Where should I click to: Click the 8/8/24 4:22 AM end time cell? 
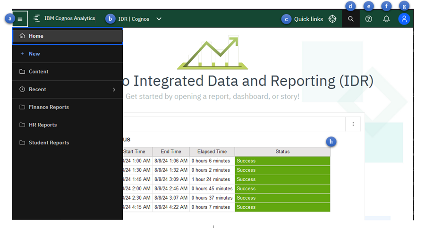[x=171, y=207]
